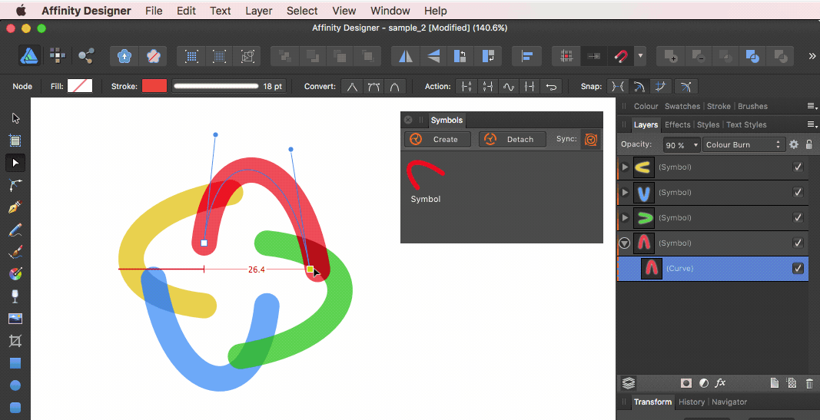
Task: Expand the green Symbol layer
Action: click(x=624, y=218)
